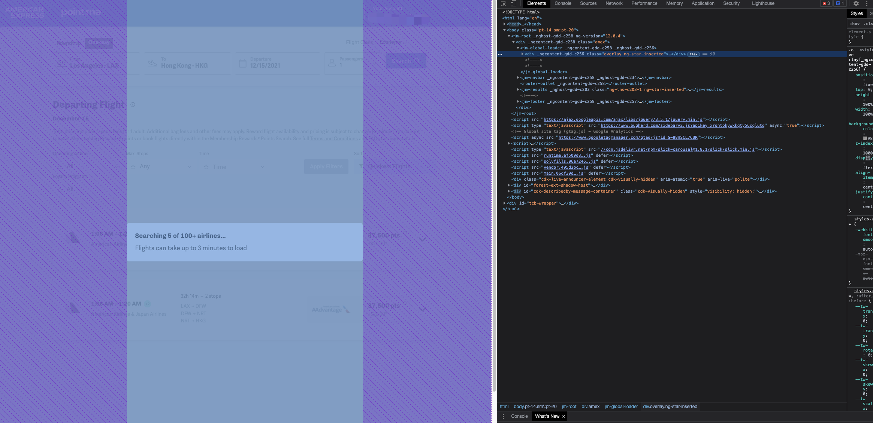
Task: Toggle the device toolbar icon
Action: (x=513, y=3)
